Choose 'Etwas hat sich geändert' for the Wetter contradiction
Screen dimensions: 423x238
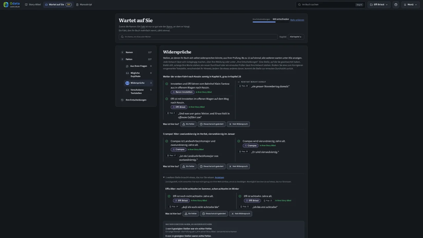click(x=211, y=124)
